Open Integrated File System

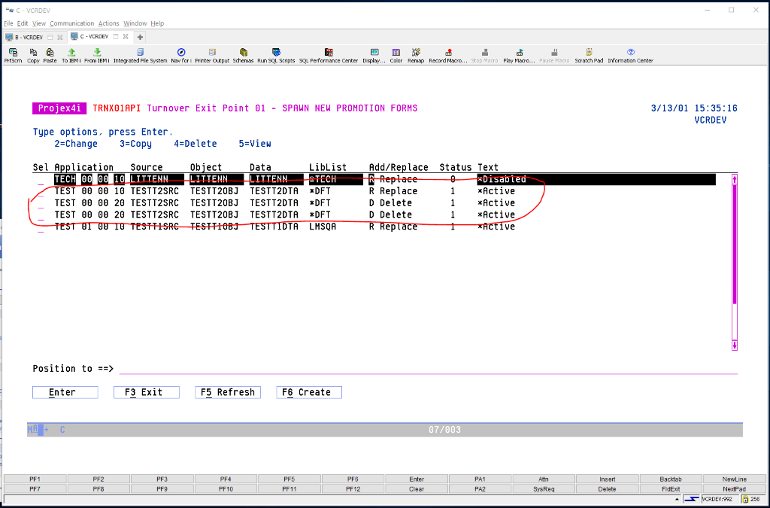[140, 56]
